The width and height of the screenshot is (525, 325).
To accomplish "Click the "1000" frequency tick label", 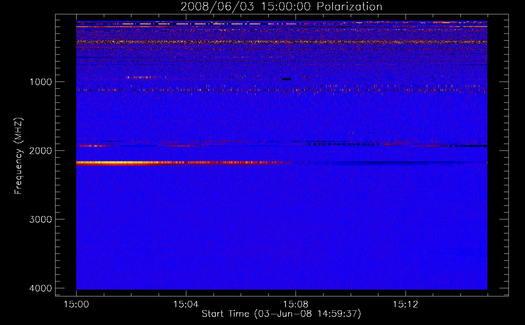I will coord(41,82).
